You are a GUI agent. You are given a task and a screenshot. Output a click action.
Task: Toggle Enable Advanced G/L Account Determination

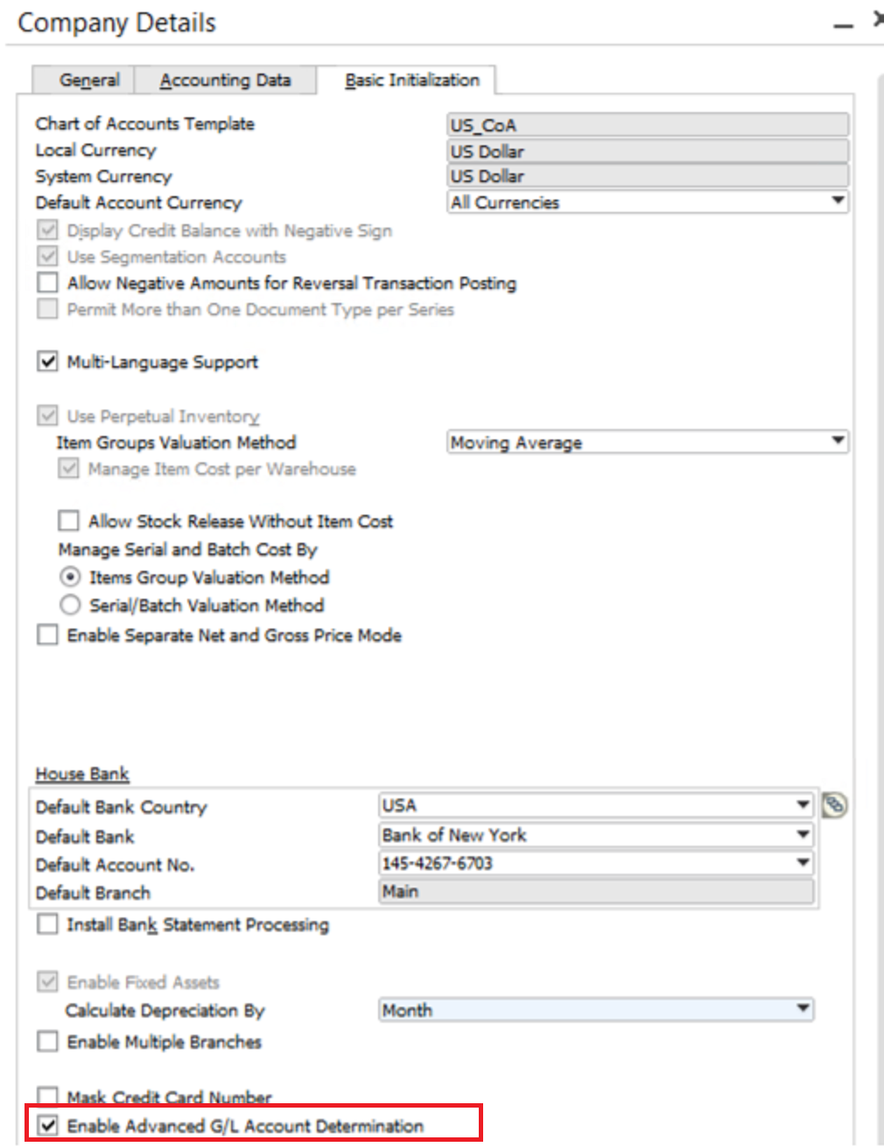(48, 1126)
